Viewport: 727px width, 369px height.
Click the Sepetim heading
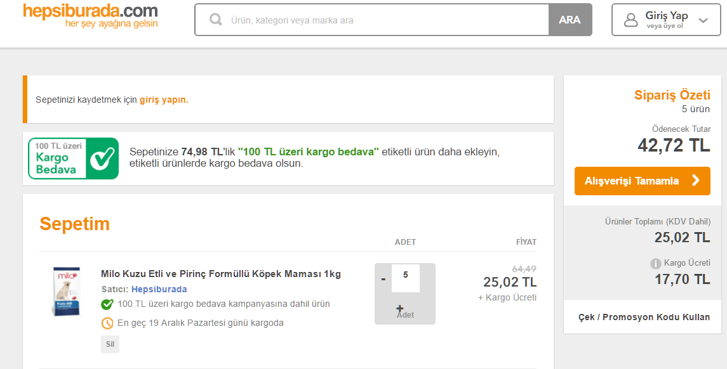[75, 224]
